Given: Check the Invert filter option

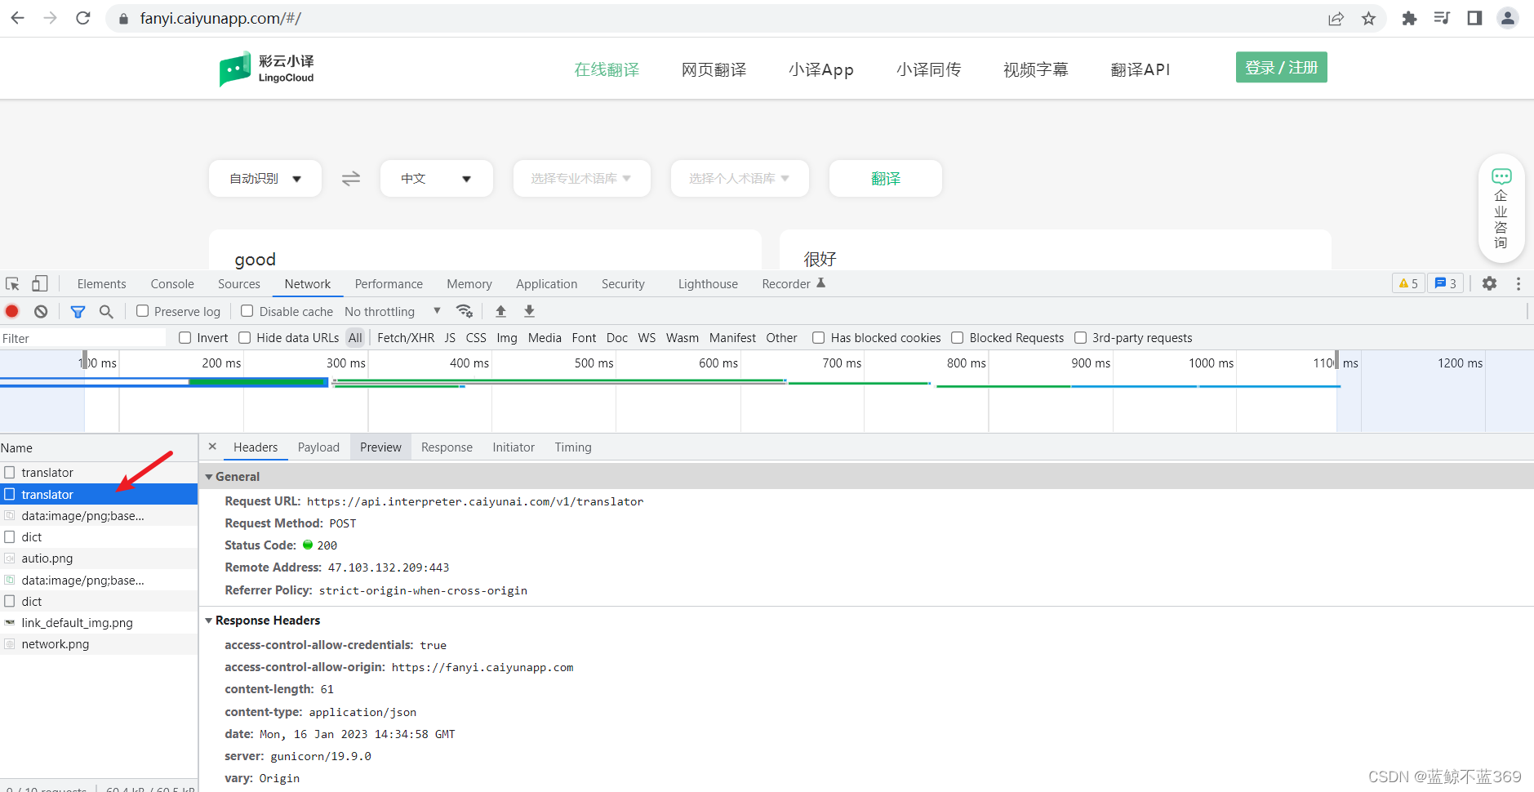Looking at the screenshot, I should click(185, 338).
